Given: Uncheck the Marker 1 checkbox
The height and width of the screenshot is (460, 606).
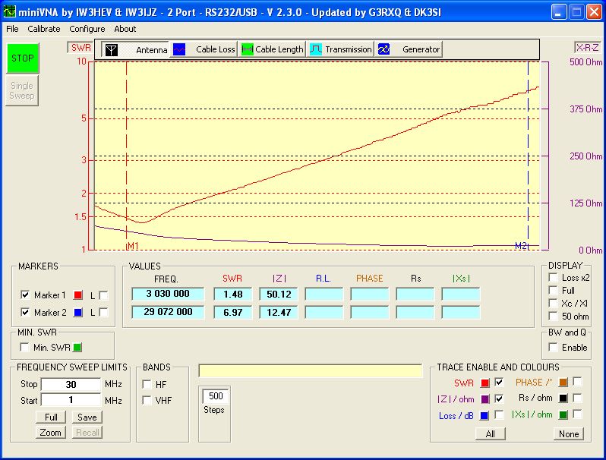Looking at the screenshot, I should pyautogui.click(x=25, y=295).
